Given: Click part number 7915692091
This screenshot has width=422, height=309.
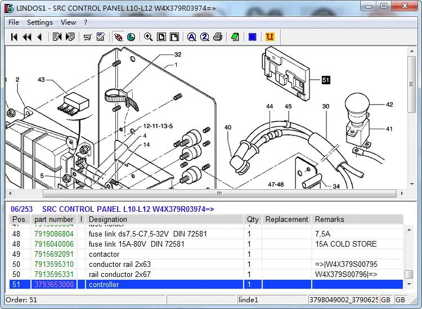Looking at the screenshot, I should coord(54,254).
